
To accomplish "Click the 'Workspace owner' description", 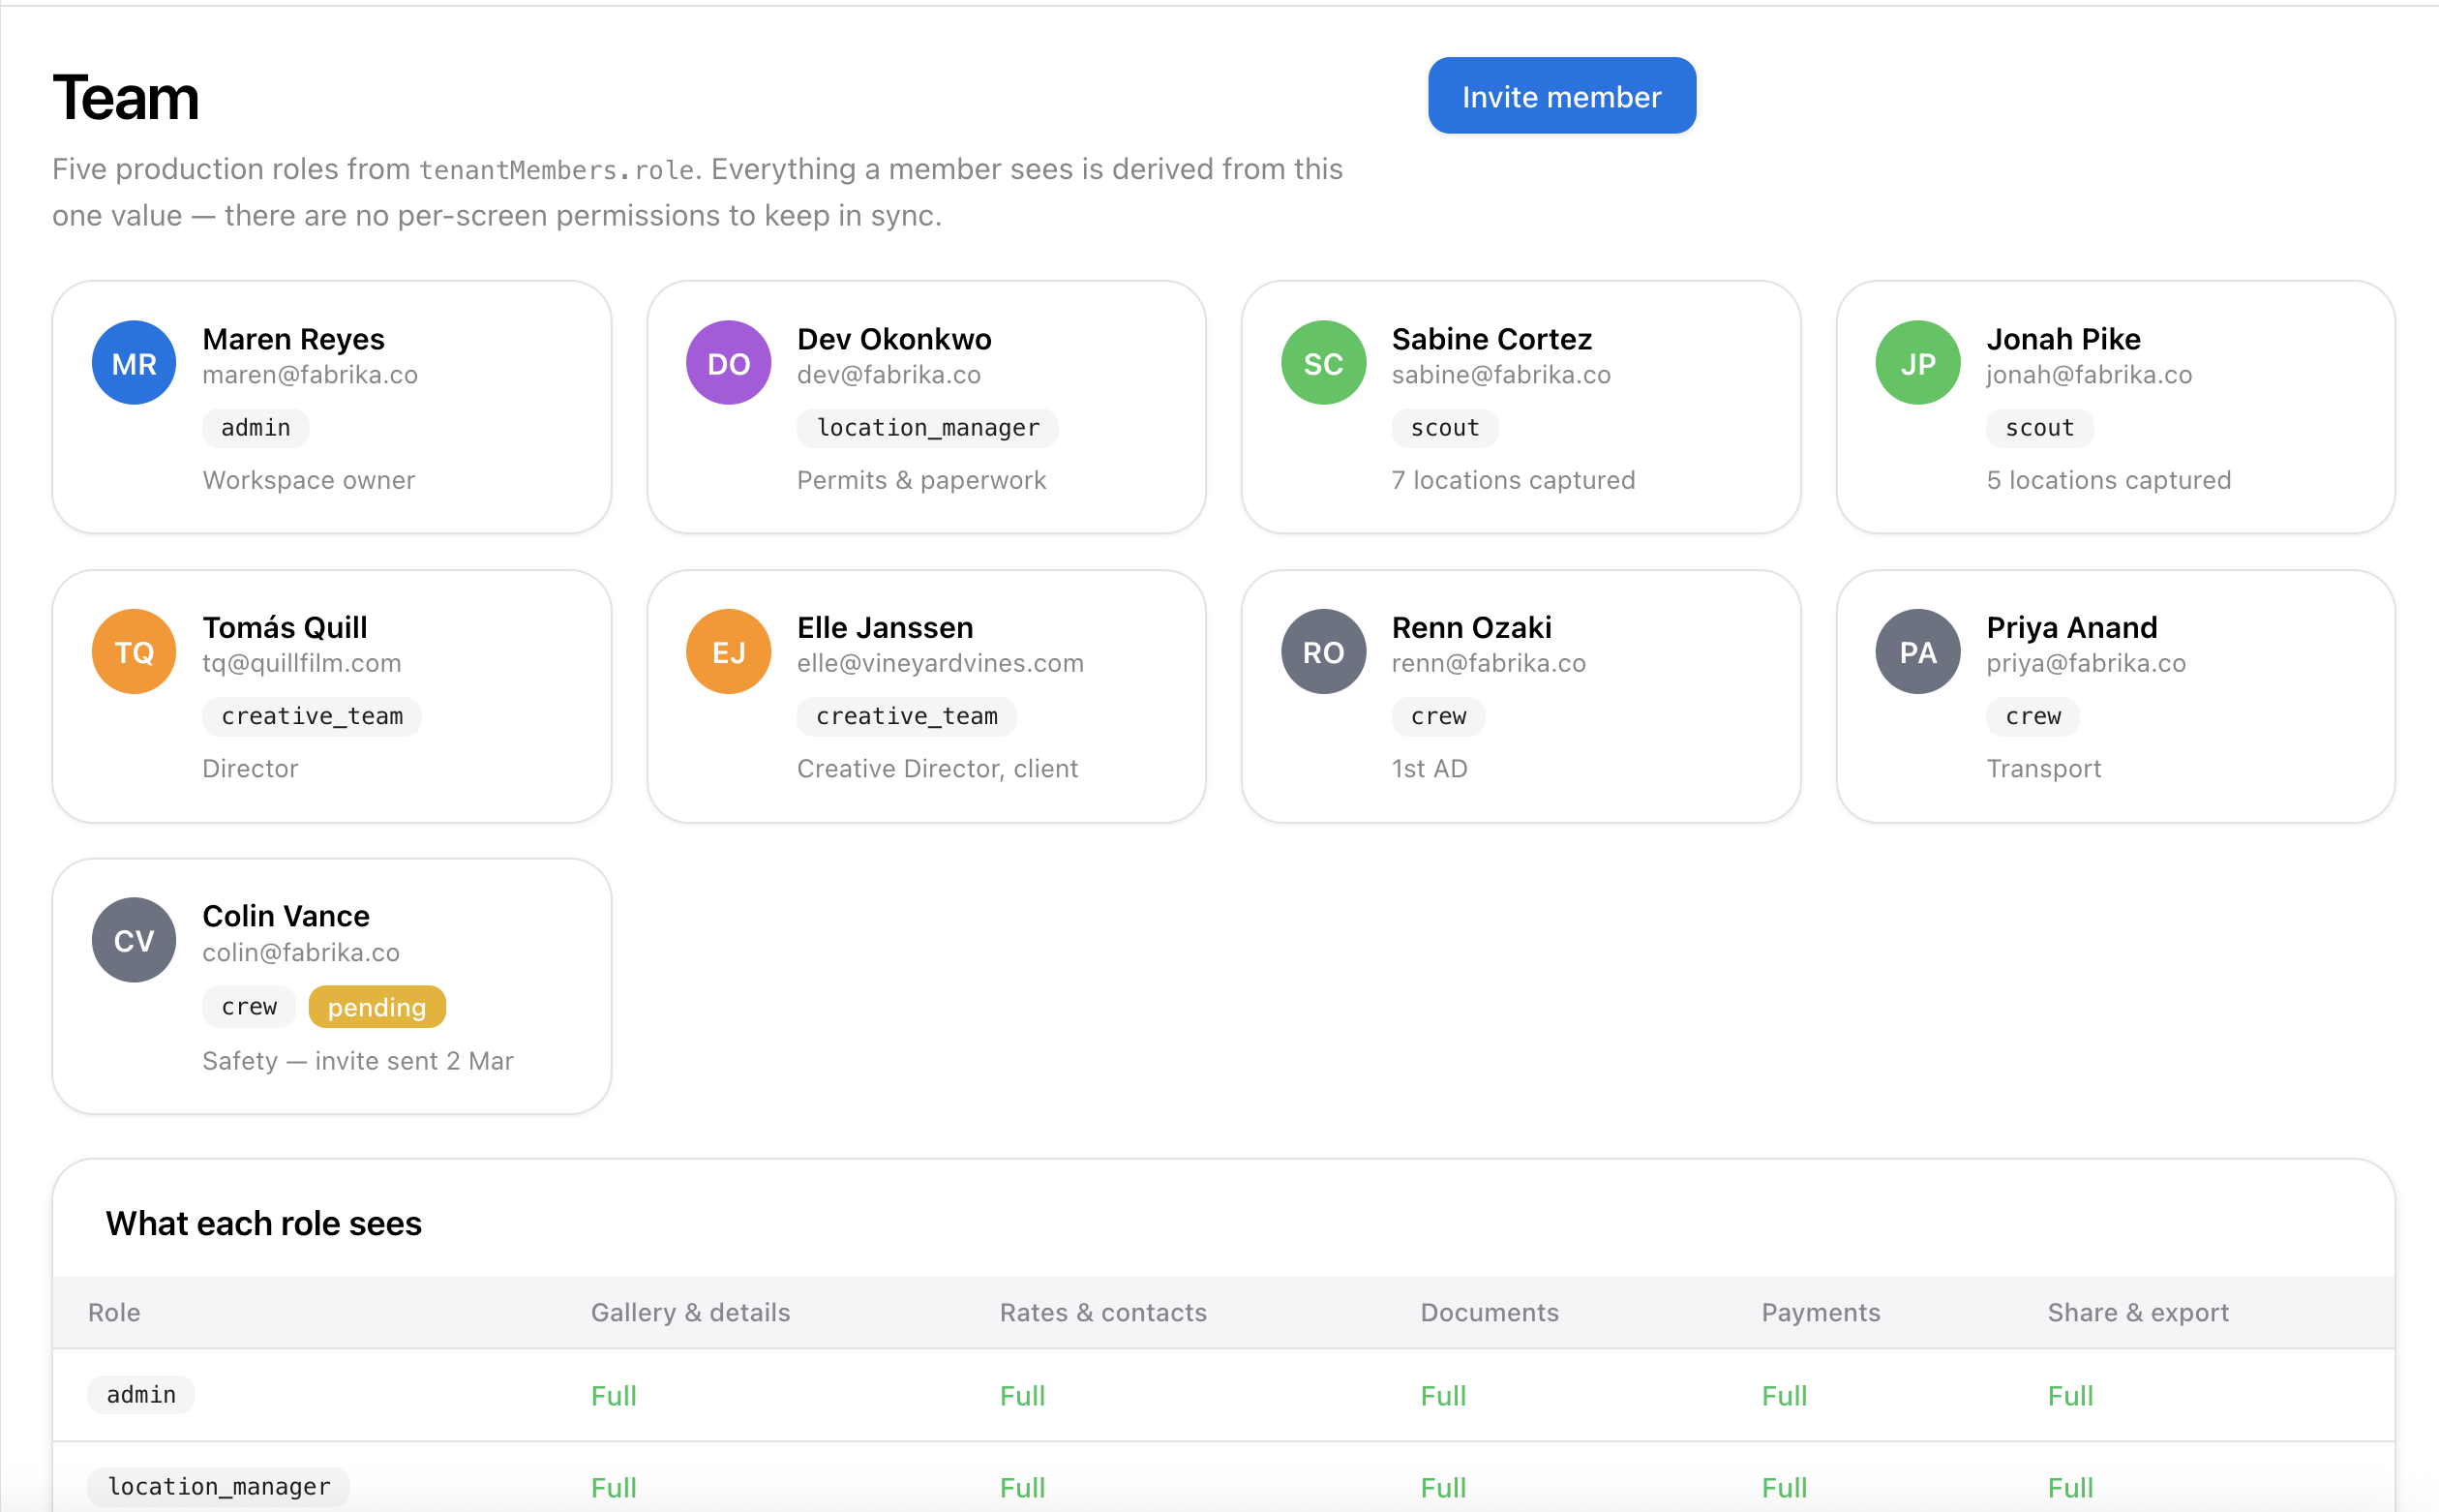I will point(308,480).
